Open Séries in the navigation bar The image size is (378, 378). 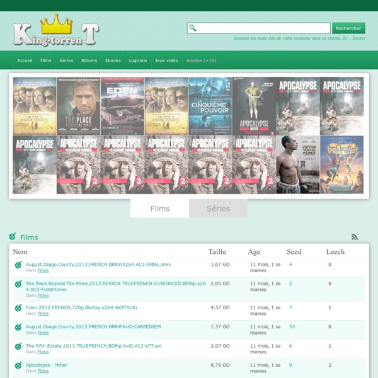[66, 60]
